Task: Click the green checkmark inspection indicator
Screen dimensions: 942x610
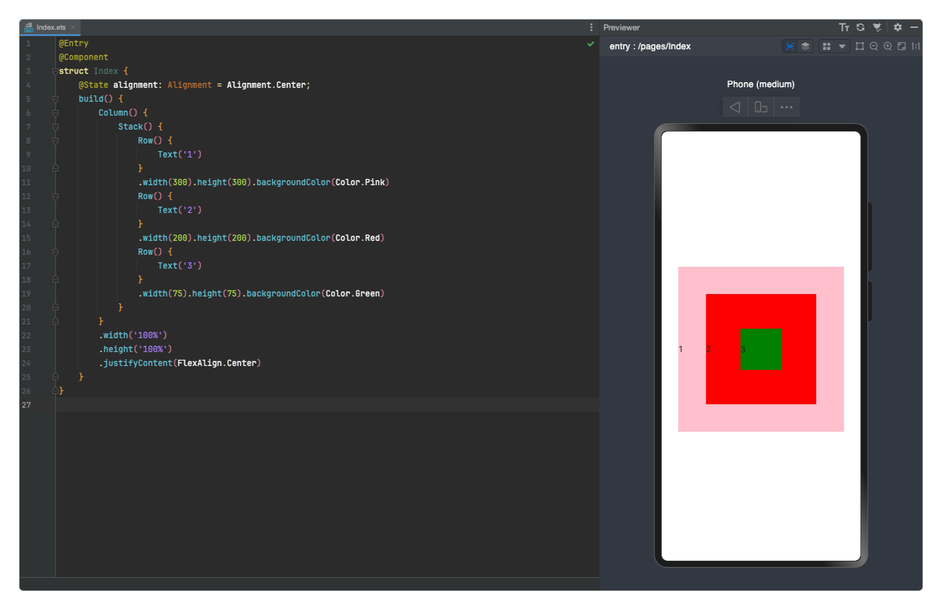Action: tap(591, 44)
